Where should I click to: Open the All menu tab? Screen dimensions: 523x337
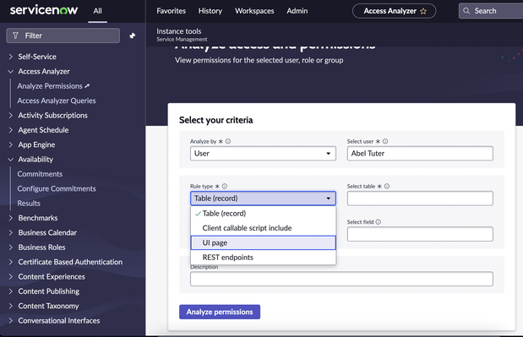click(x=97, y=11)
